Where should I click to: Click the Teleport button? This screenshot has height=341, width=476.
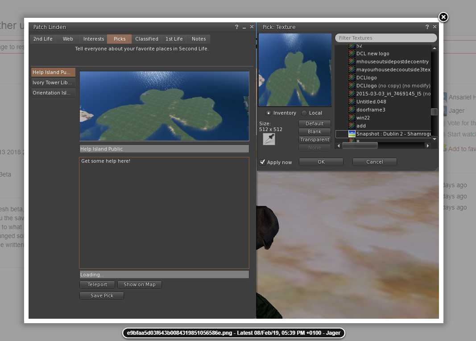tap(97, 284)
